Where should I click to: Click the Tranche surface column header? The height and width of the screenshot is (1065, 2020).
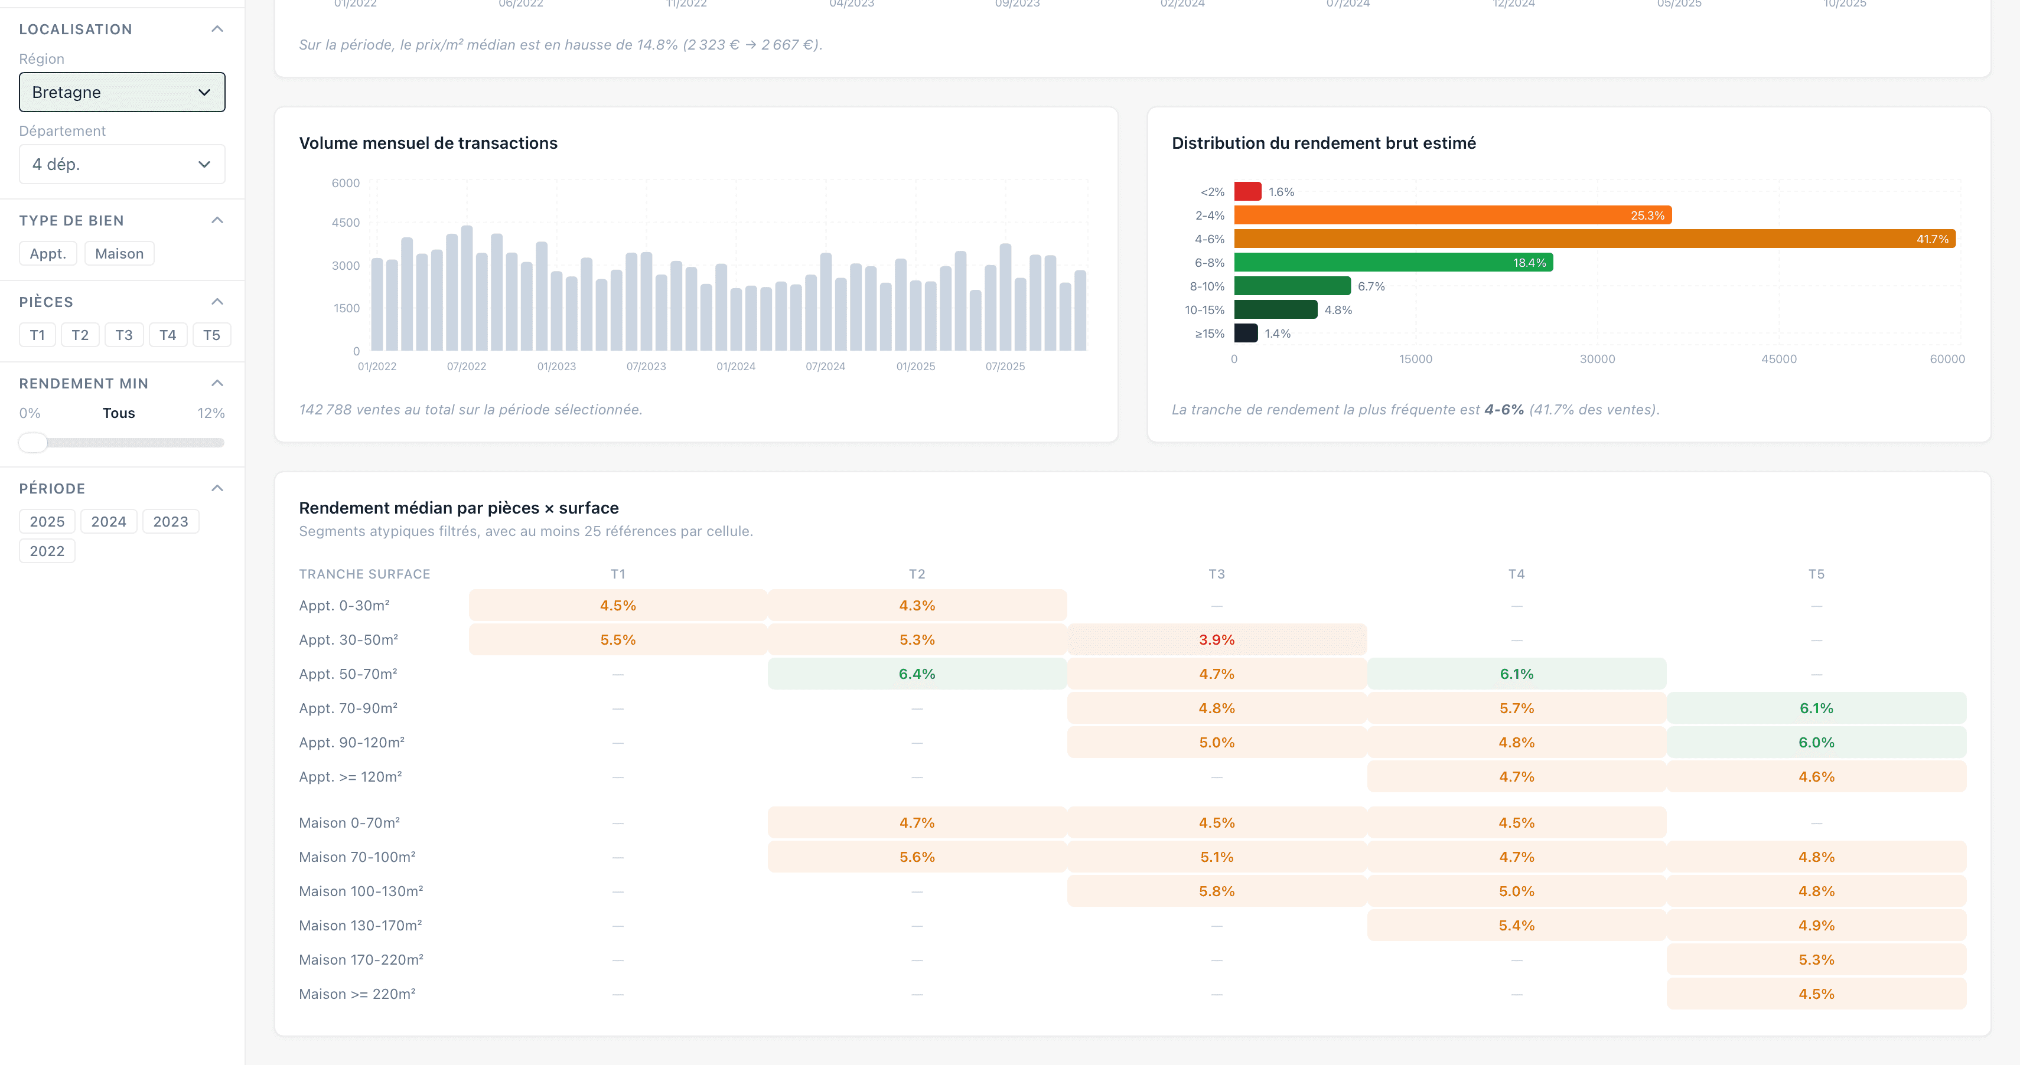364,574
